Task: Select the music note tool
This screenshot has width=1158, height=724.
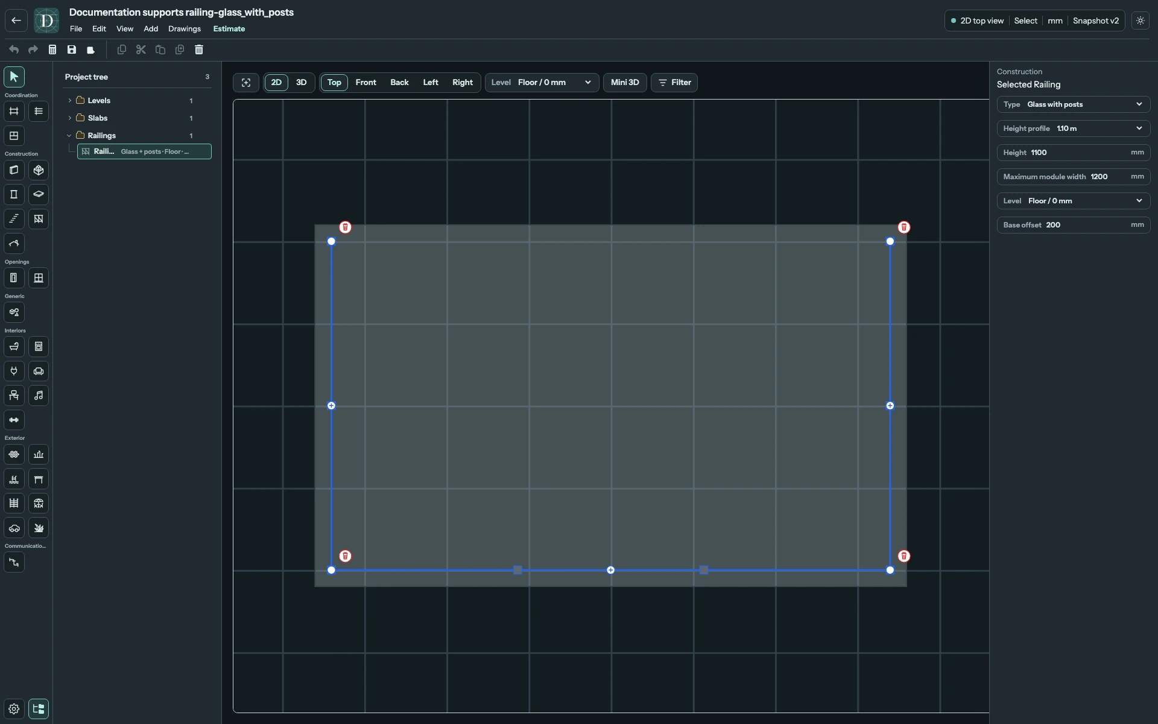Action: click(x=39, y=396)
